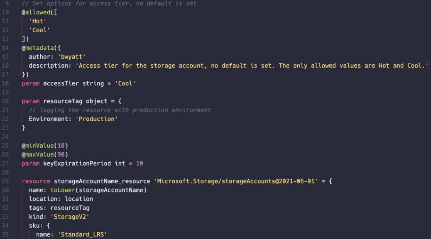431x239 pixels.
Task: Click the @metadata decorator
Action: pos(38,48)
